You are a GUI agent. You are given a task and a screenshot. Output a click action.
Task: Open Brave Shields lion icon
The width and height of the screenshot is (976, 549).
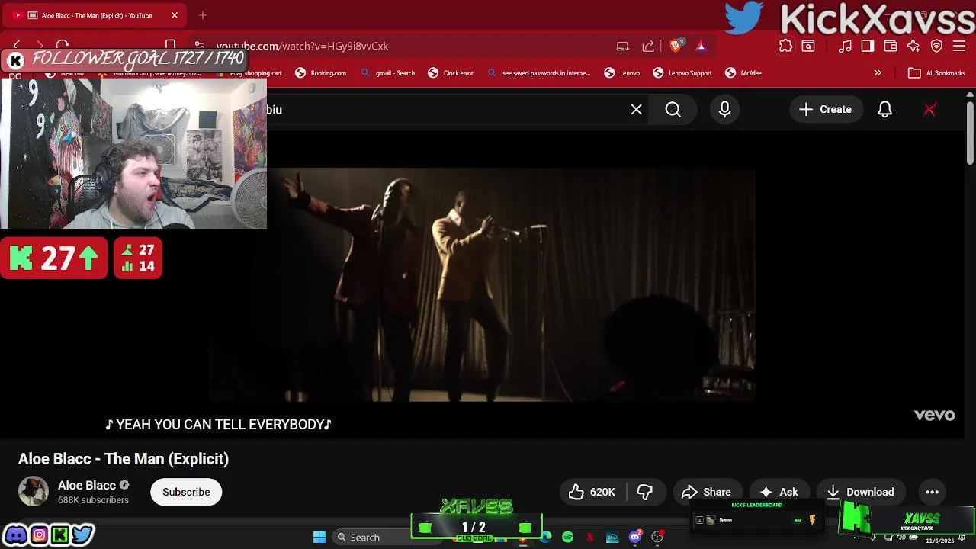coord(676,46)
